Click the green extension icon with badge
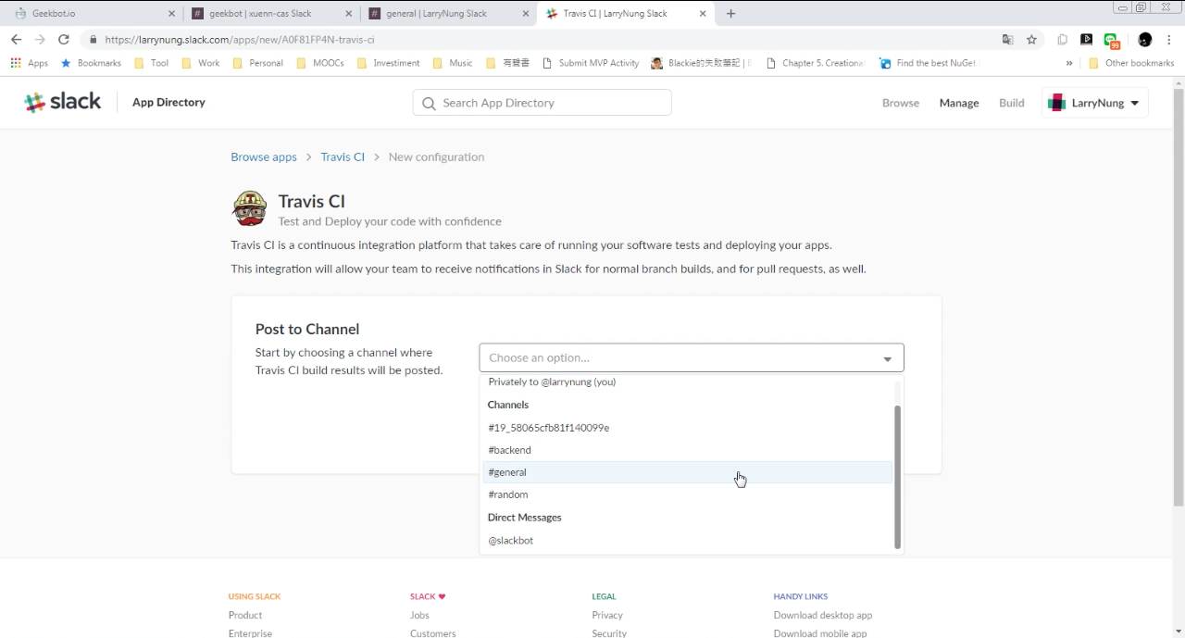This screenshot has width=1185, height=638. pyautogui.click(x=1112, y=40)
